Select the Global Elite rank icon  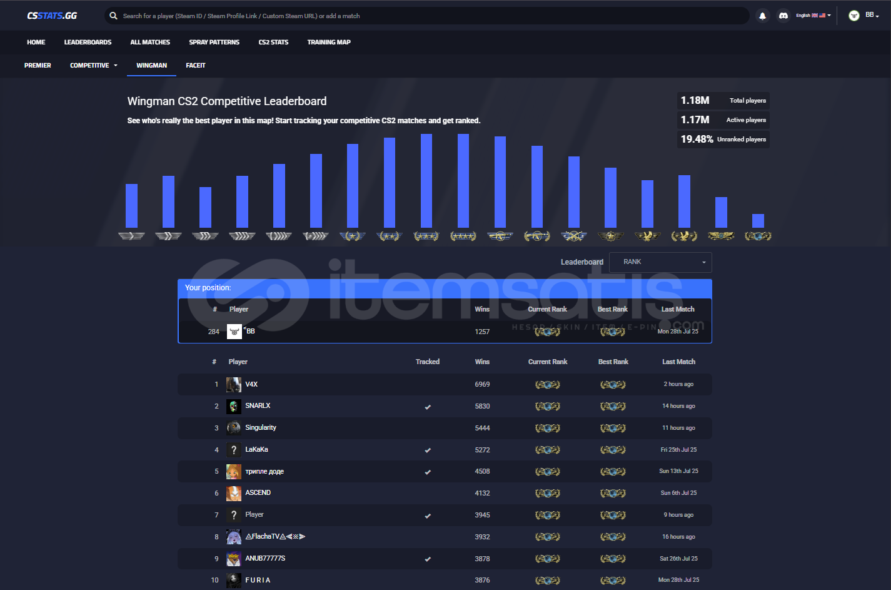(x=758, y=236)
